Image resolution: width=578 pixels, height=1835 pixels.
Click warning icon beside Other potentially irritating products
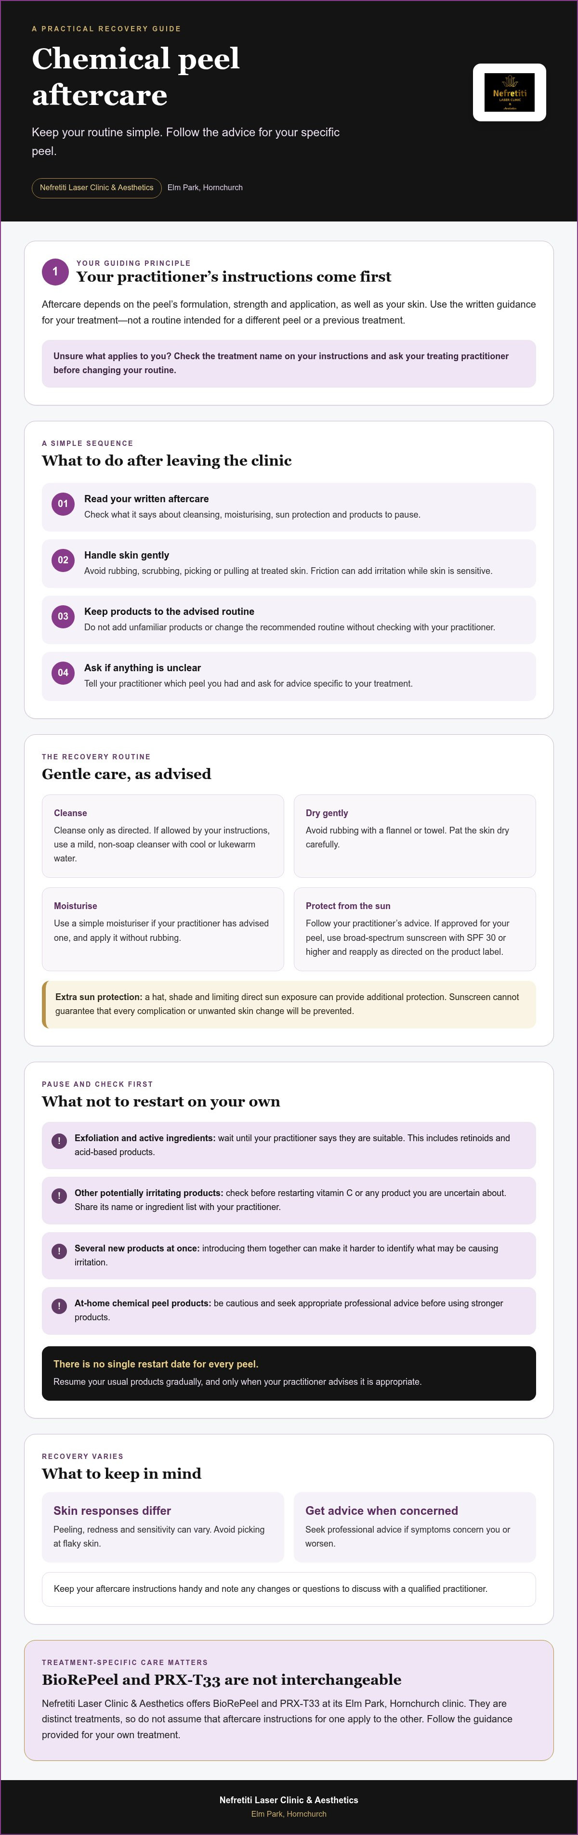tap(59, 1195)
